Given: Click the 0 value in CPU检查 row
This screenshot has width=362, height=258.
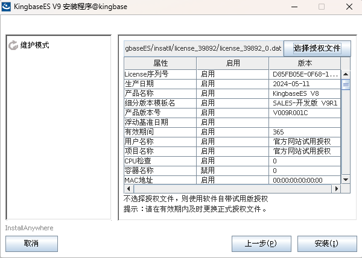Looking at the screenshot, I should (275, 161).
